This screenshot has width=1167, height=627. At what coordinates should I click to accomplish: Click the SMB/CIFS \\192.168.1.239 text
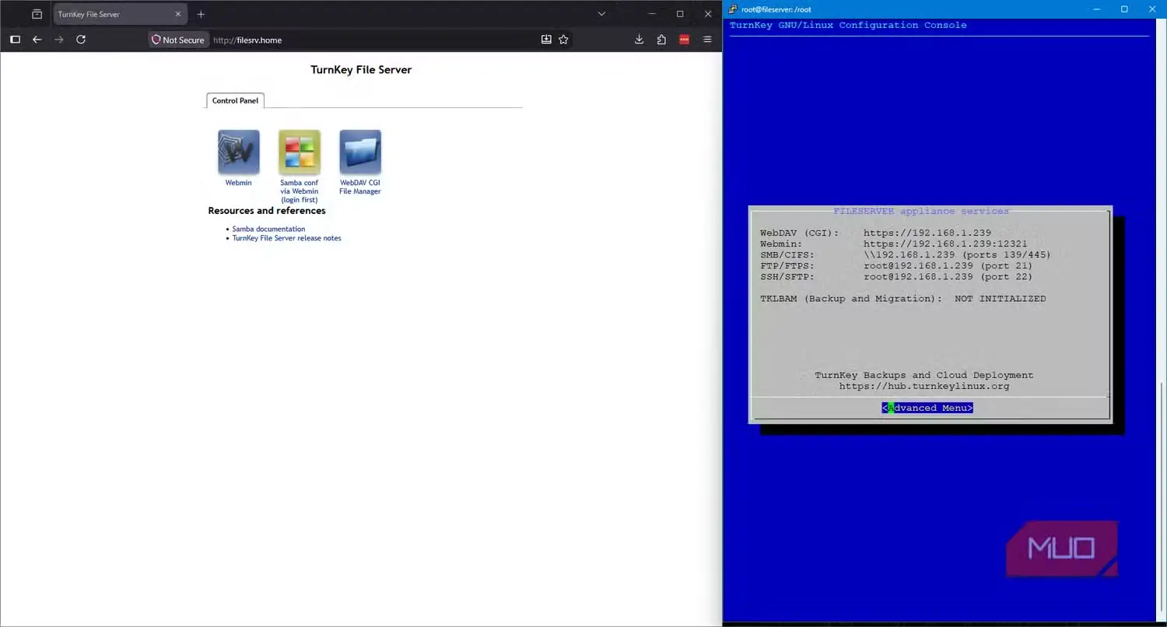[x=909, y=254]
